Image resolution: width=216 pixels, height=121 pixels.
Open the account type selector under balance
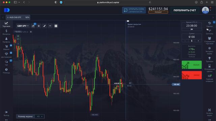(158, 12)
